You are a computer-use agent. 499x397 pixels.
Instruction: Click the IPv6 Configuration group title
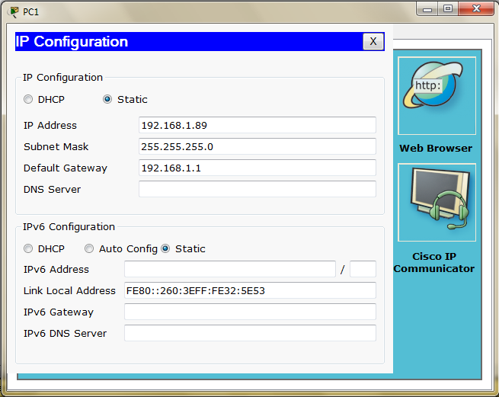coord(69,226)
